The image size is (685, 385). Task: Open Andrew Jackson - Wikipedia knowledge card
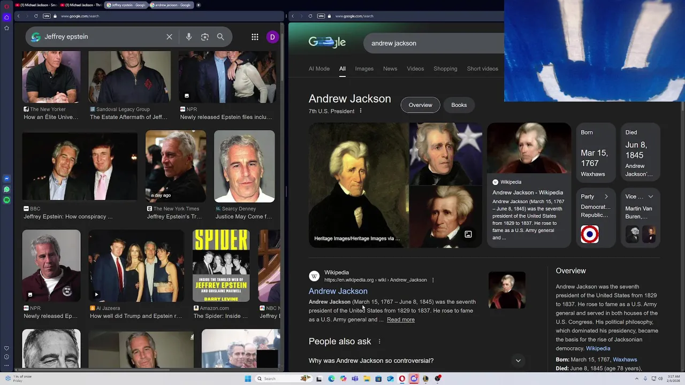[529, 185]
